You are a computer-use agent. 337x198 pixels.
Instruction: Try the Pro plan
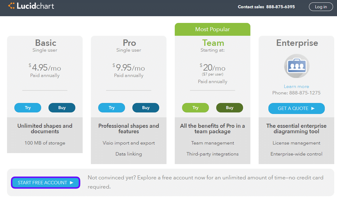pyautogui.click(x=112, y=108)
